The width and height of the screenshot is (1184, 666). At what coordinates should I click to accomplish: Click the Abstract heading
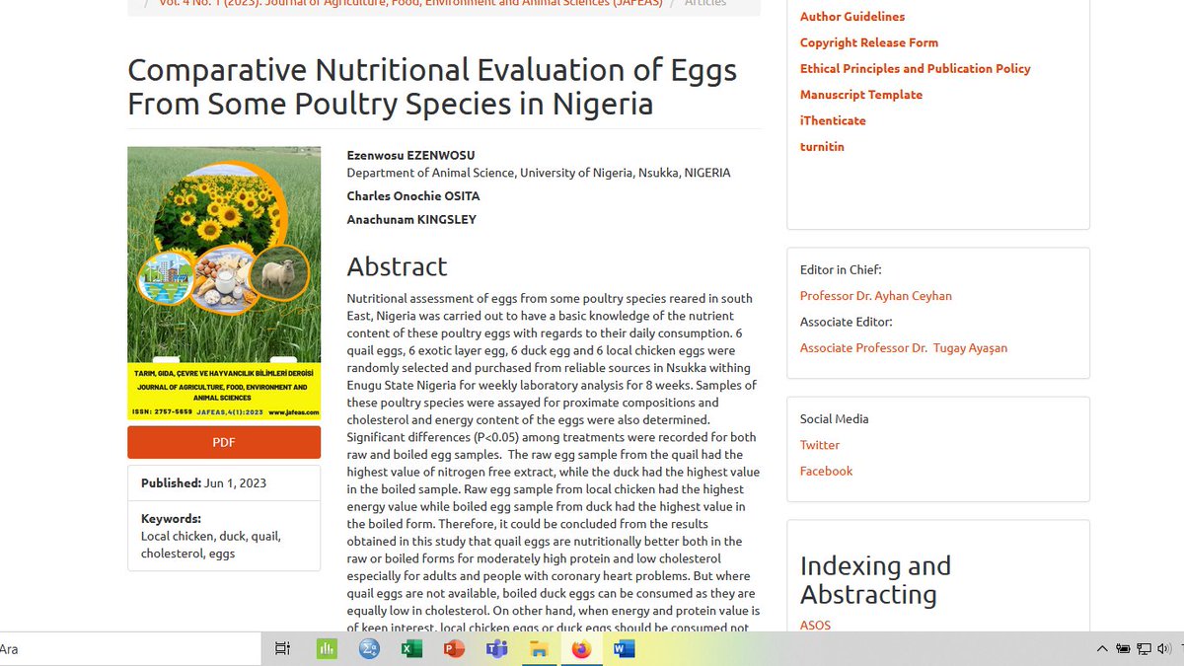(x=397, y=266)
